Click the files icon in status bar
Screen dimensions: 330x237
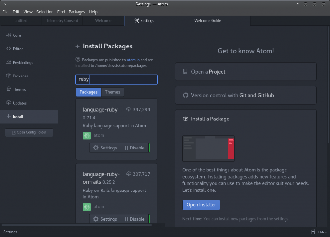point(313,232)
